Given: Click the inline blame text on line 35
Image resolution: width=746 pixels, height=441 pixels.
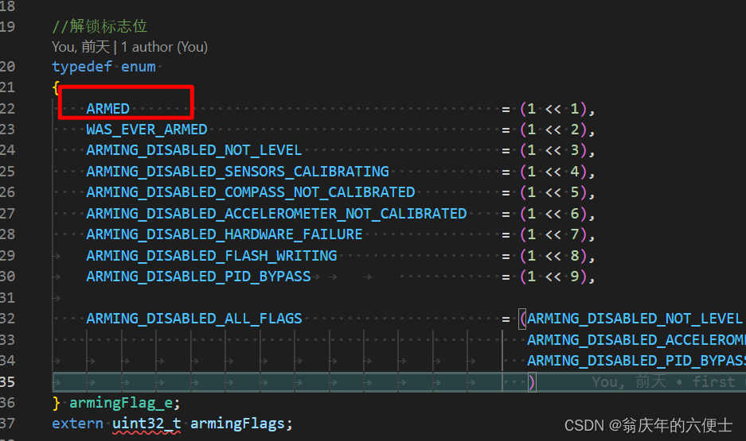Looking at the screenshot, I should click(x=669, y=382).
